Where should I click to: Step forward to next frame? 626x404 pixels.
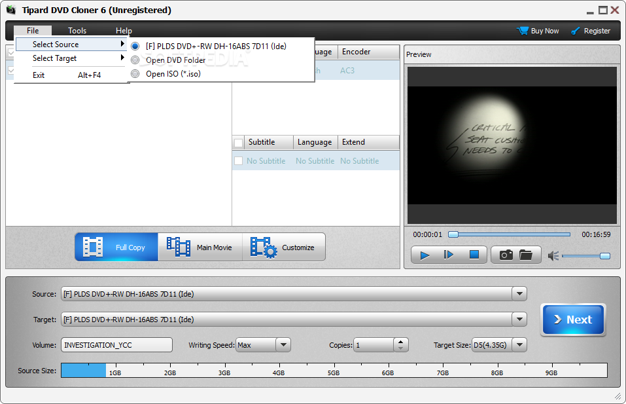click(449, 255)
